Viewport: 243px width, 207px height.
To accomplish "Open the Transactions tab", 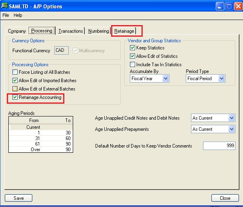I will point(70,31).
